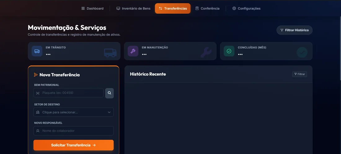Click the Novo Responsável label

pos(48,123)
